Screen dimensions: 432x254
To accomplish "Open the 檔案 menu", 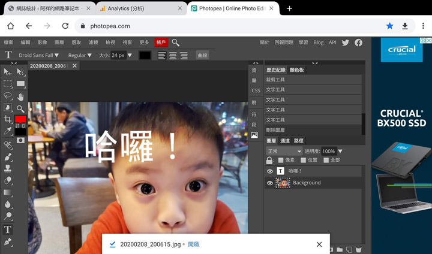I will (8, 43).
